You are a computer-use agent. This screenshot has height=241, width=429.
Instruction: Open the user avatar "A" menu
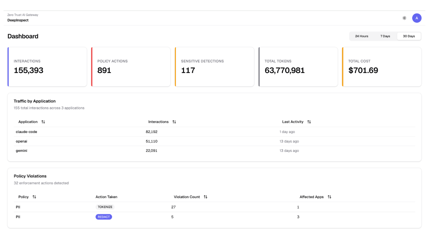point(417,18)
